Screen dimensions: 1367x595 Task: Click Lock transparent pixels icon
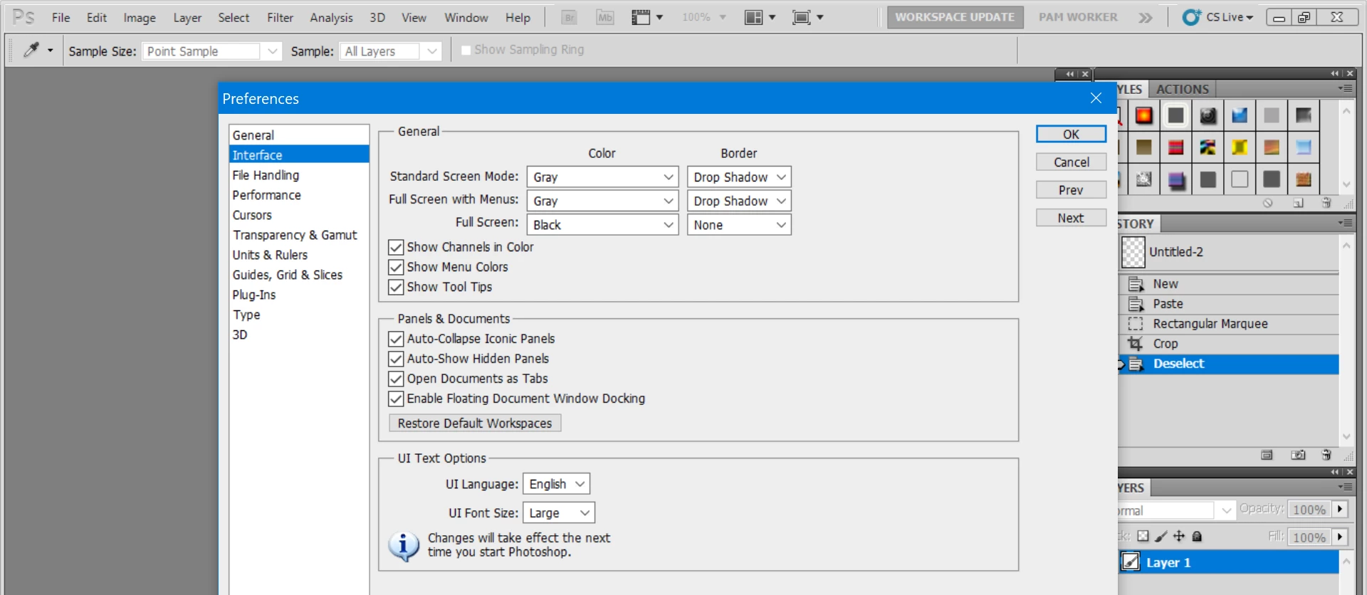point(1143,537)
